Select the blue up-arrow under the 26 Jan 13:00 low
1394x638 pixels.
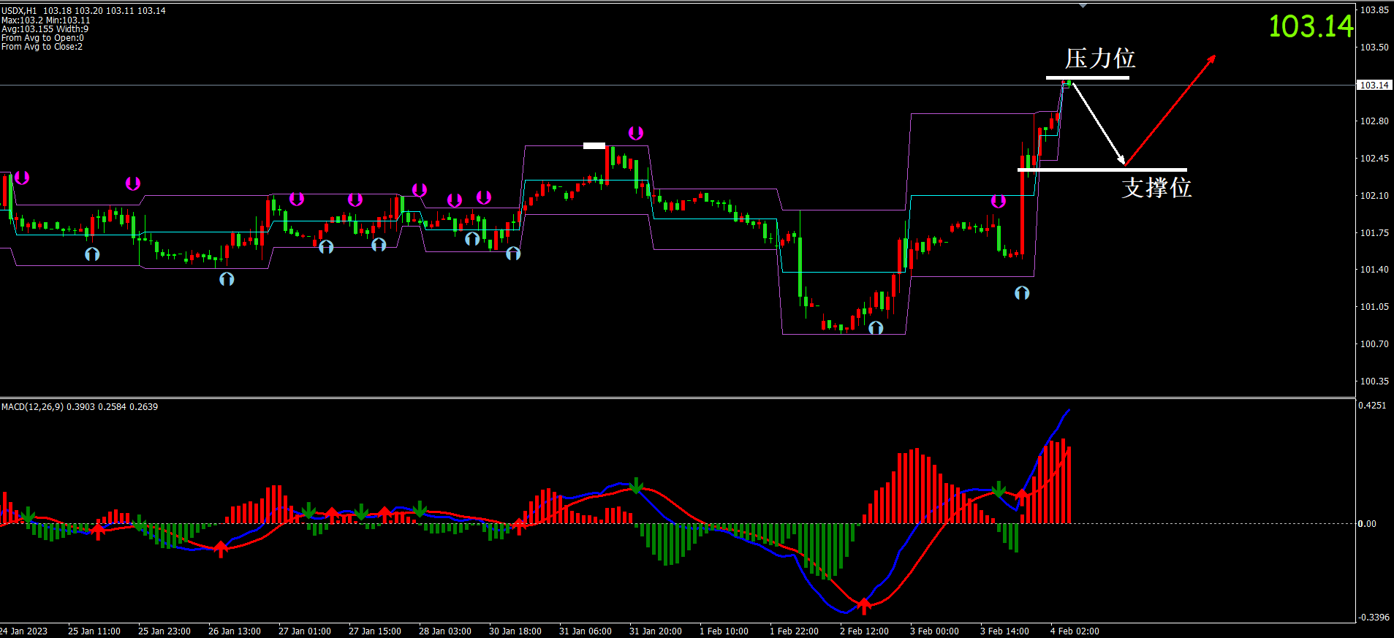tap(227, 278)
